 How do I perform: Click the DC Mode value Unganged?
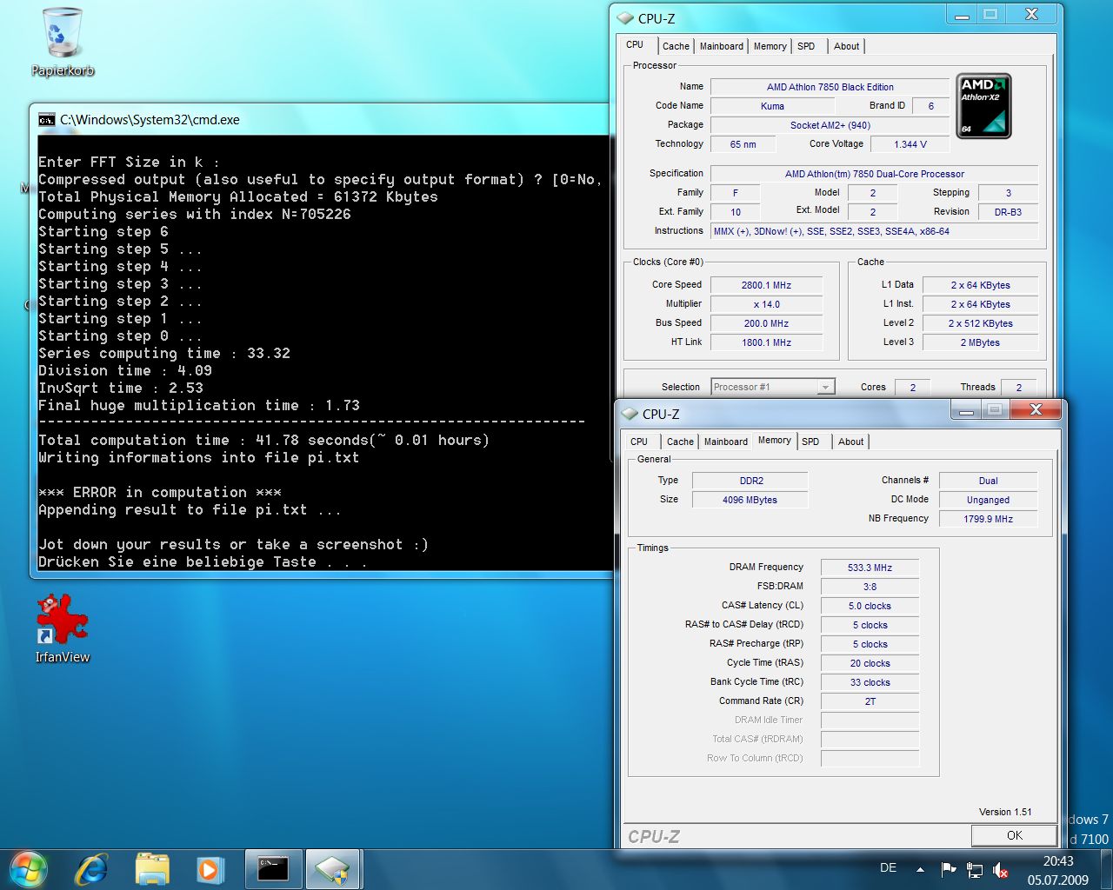pyautogui.click(x=988, y=500)
